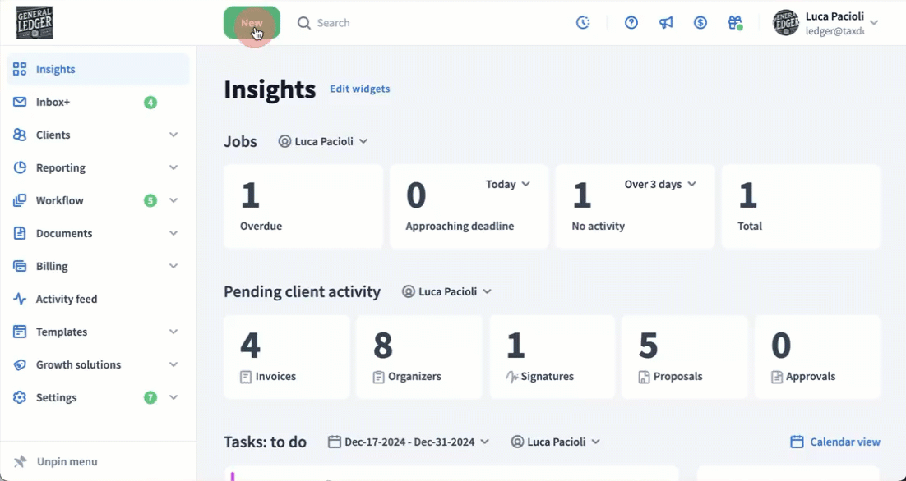Open Activity feed in sidebar
The width and height of the screenshot is (906, 481).
coord(66,300)
